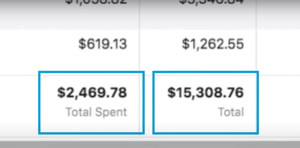Click the "Total" label under $15,308.76
This screenshot has width=300, height=148.
(x=231, y=112)
